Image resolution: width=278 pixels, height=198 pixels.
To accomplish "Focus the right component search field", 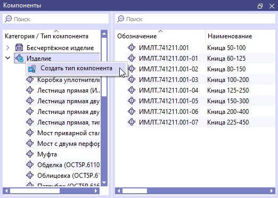I will tap(195, 19).
